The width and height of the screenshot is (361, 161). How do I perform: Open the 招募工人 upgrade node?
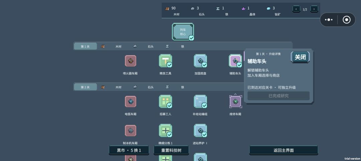coord(165,102)
